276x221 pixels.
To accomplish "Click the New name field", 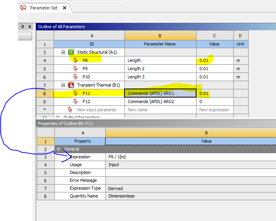I will 161,110.
